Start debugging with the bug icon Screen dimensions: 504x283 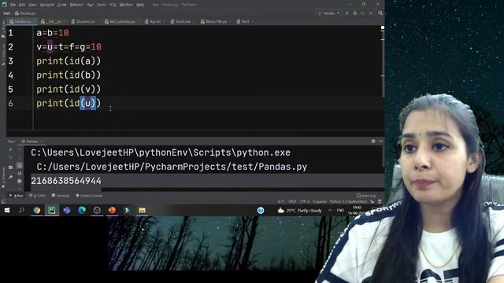click(x=355, y=13)
